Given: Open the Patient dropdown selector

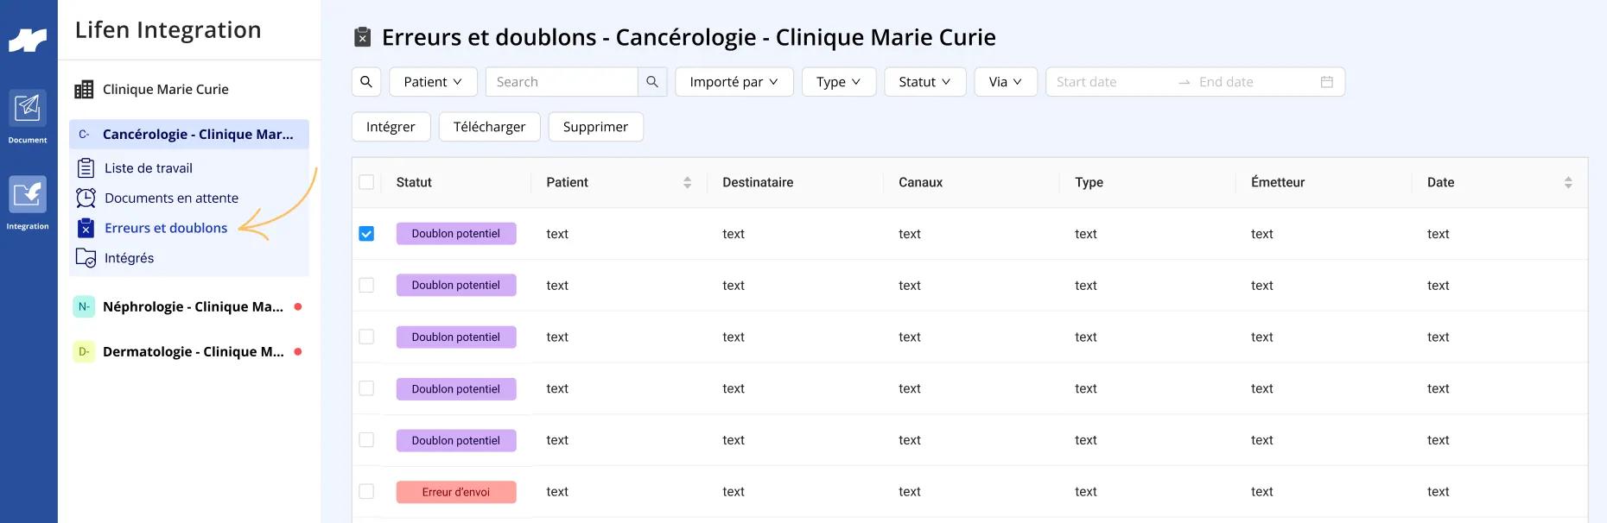Looking at the screenshot, I should pos(433,82).
